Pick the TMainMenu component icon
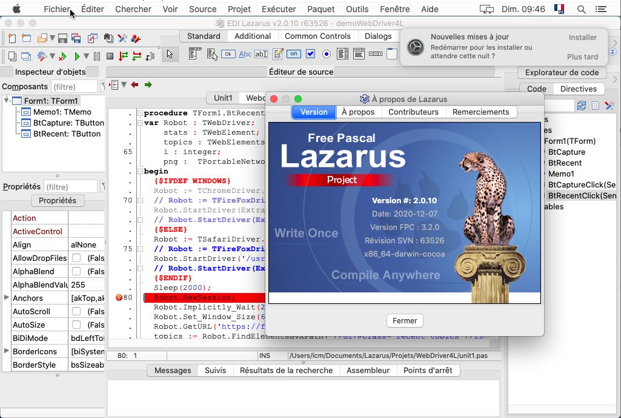This screenshot has width=621, height=418. [194, 53]
